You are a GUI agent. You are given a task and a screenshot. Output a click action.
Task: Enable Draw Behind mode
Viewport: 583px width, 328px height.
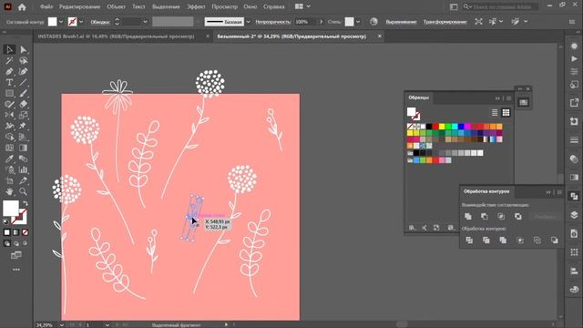click(x=16, y=243)
